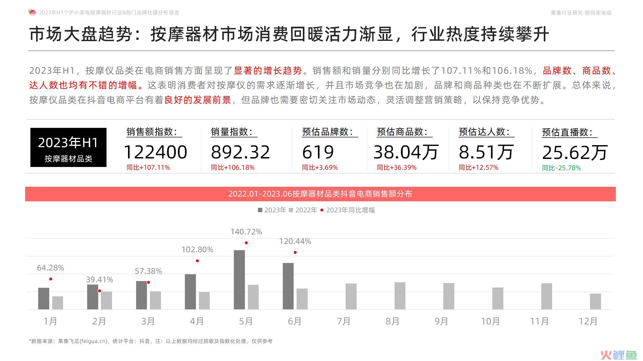Click the 同比+12.57% figure
Image resolution: width=643 pixels, height=361 pixels.
[x=478, y=167]
